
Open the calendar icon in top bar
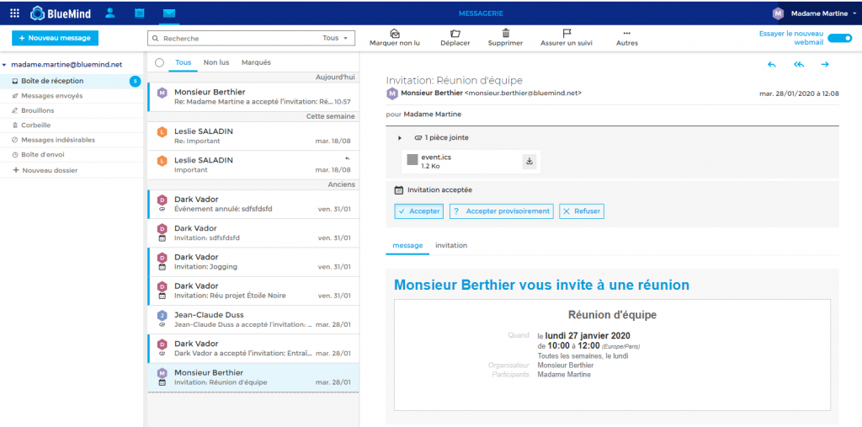tap(140, 13)
